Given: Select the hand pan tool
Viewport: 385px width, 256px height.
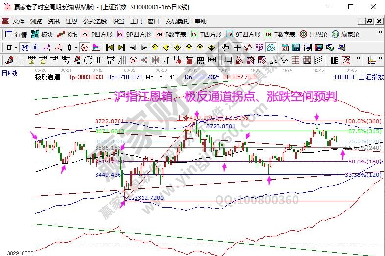Looking at the screenshot, I should coord(226,47).
